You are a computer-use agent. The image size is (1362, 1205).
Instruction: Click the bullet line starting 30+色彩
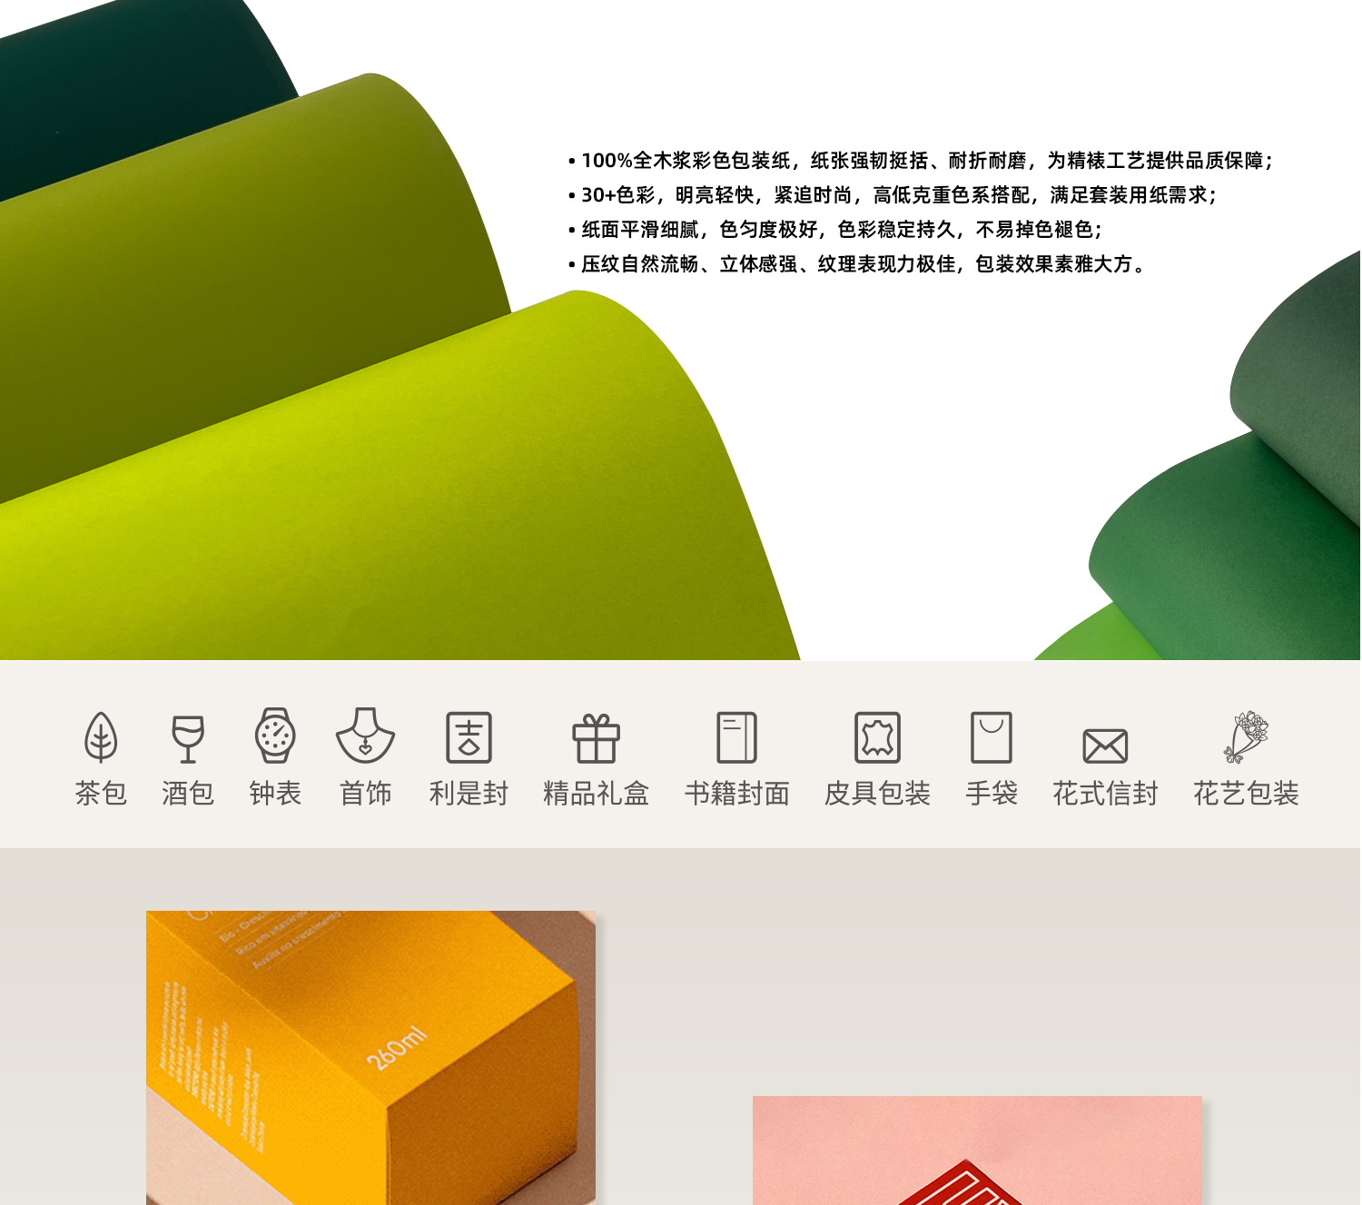coord(892,195)
